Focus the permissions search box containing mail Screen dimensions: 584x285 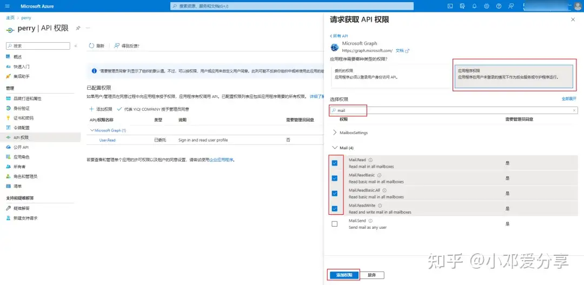pyautogui.click(x=454, y=110)
